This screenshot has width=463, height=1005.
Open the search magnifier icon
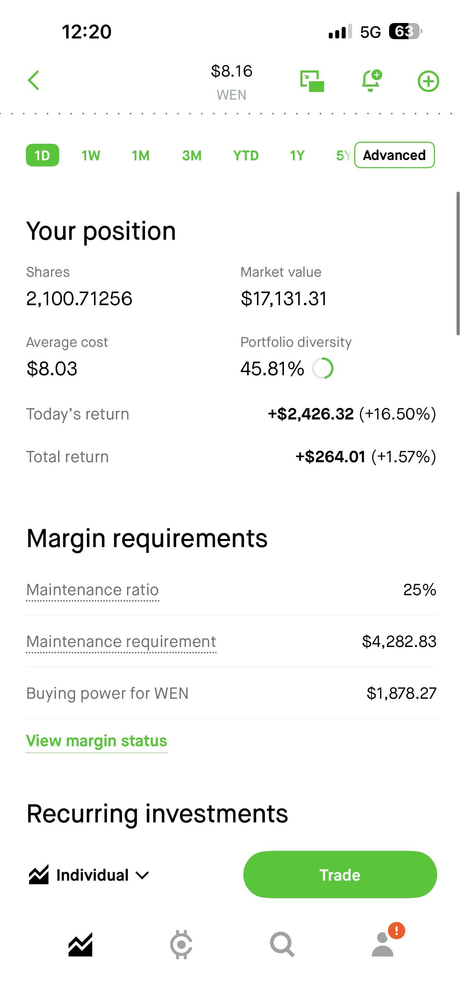click(x=282, y=945)
